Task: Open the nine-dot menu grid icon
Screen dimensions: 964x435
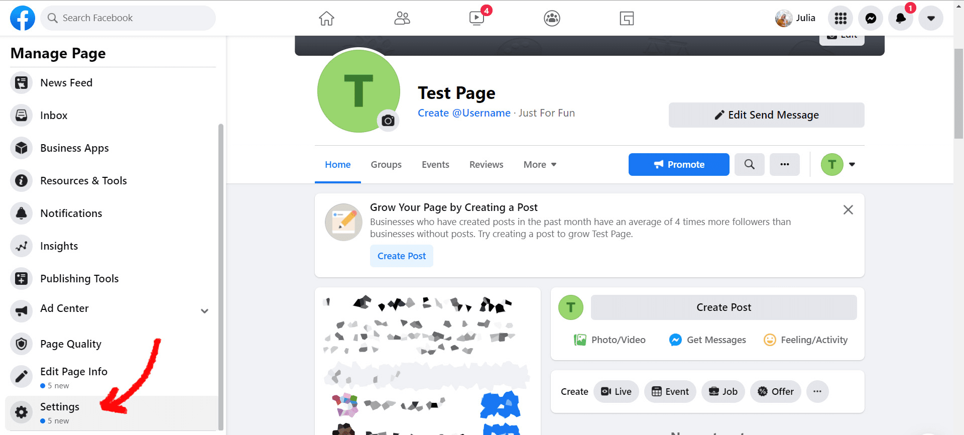Action: point(840,19)
